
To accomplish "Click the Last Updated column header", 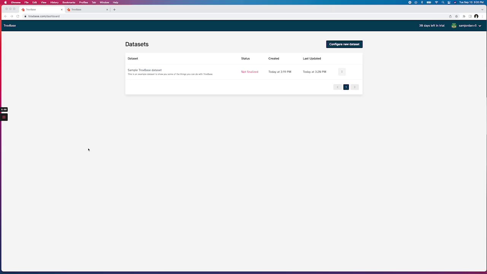I will (312, 59).
